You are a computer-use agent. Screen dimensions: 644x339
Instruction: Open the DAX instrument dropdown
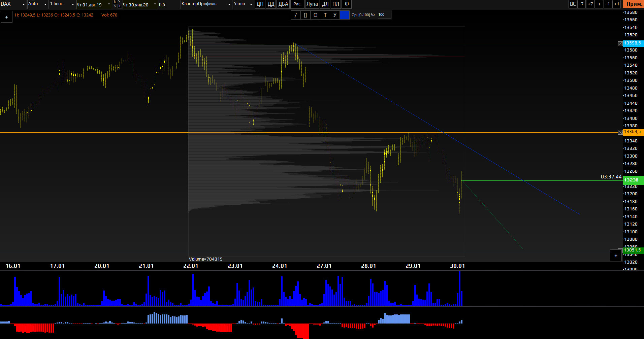[x=13, y=4]
